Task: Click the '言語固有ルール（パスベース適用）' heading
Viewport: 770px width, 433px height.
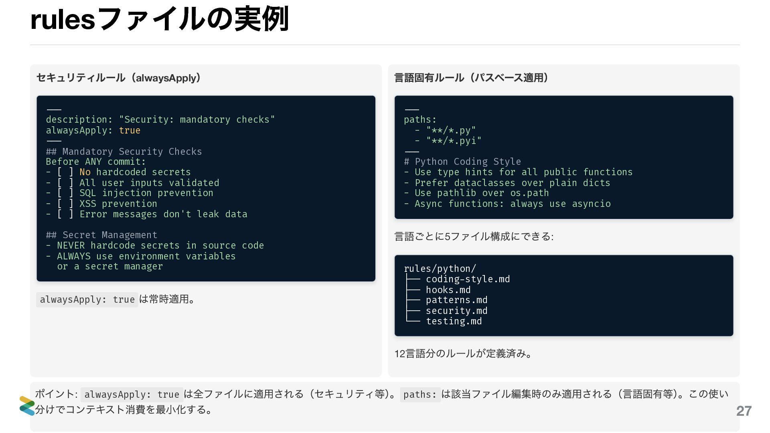Action: point(471,78)
